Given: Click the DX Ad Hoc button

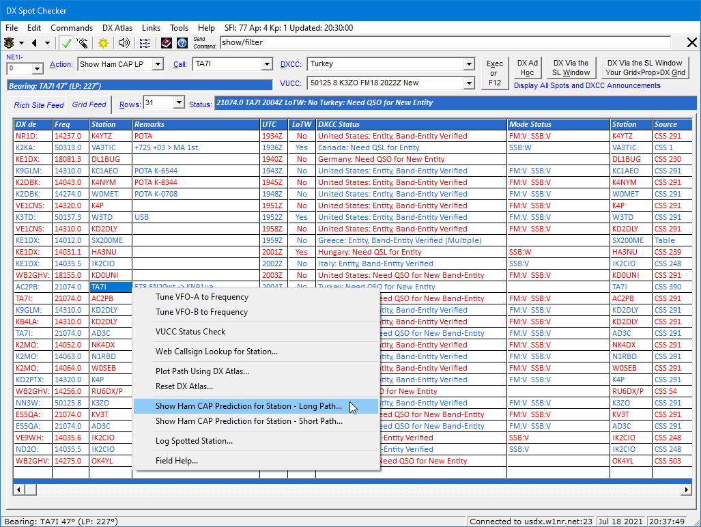Looking at the screenshot, I should click(x=528, y=66).
